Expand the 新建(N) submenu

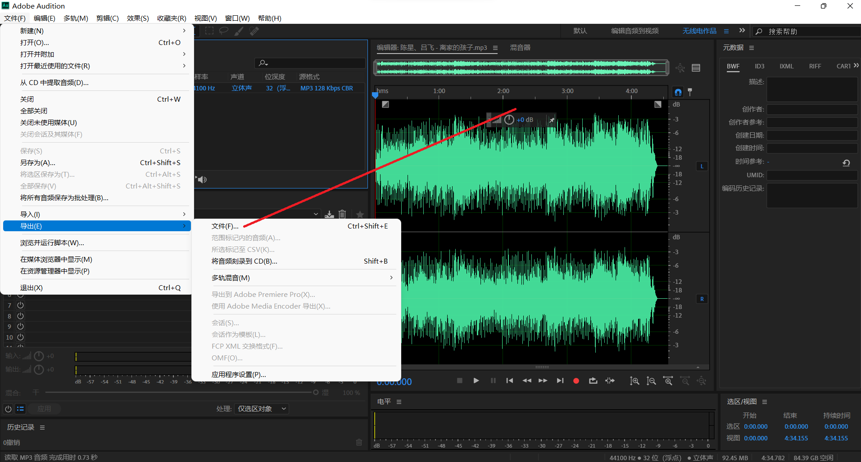point(96,31)
